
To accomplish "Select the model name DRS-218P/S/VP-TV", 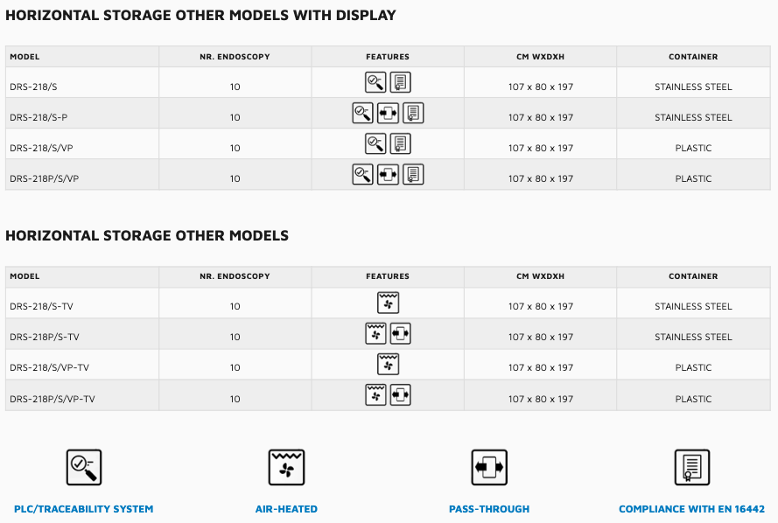I will (53, 399).
